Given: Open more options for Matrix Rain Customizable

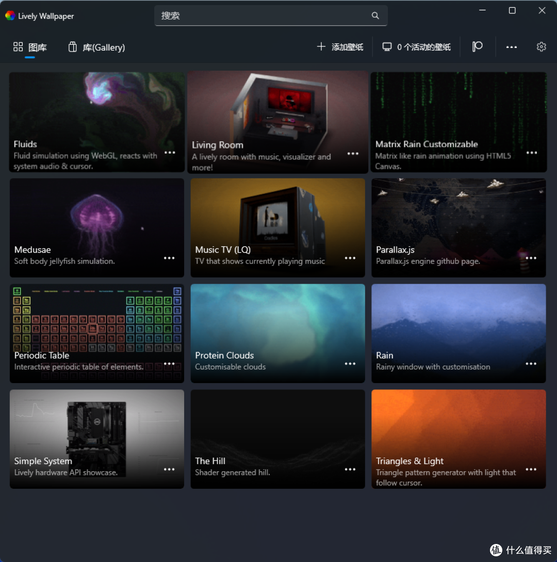Looking at the screenshot, I should [x=531, y=153].
